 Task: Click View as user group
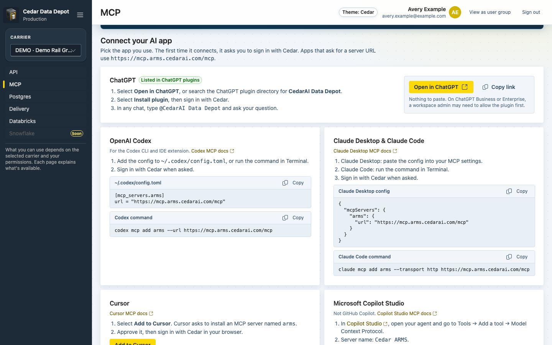(490, 12)
